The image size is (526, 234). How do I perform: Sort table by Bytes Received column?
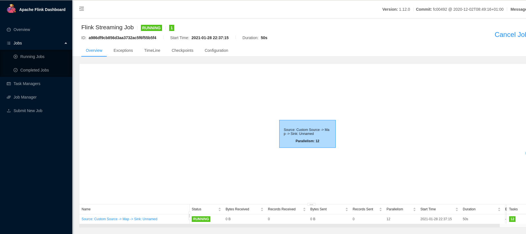coord(262,209)
